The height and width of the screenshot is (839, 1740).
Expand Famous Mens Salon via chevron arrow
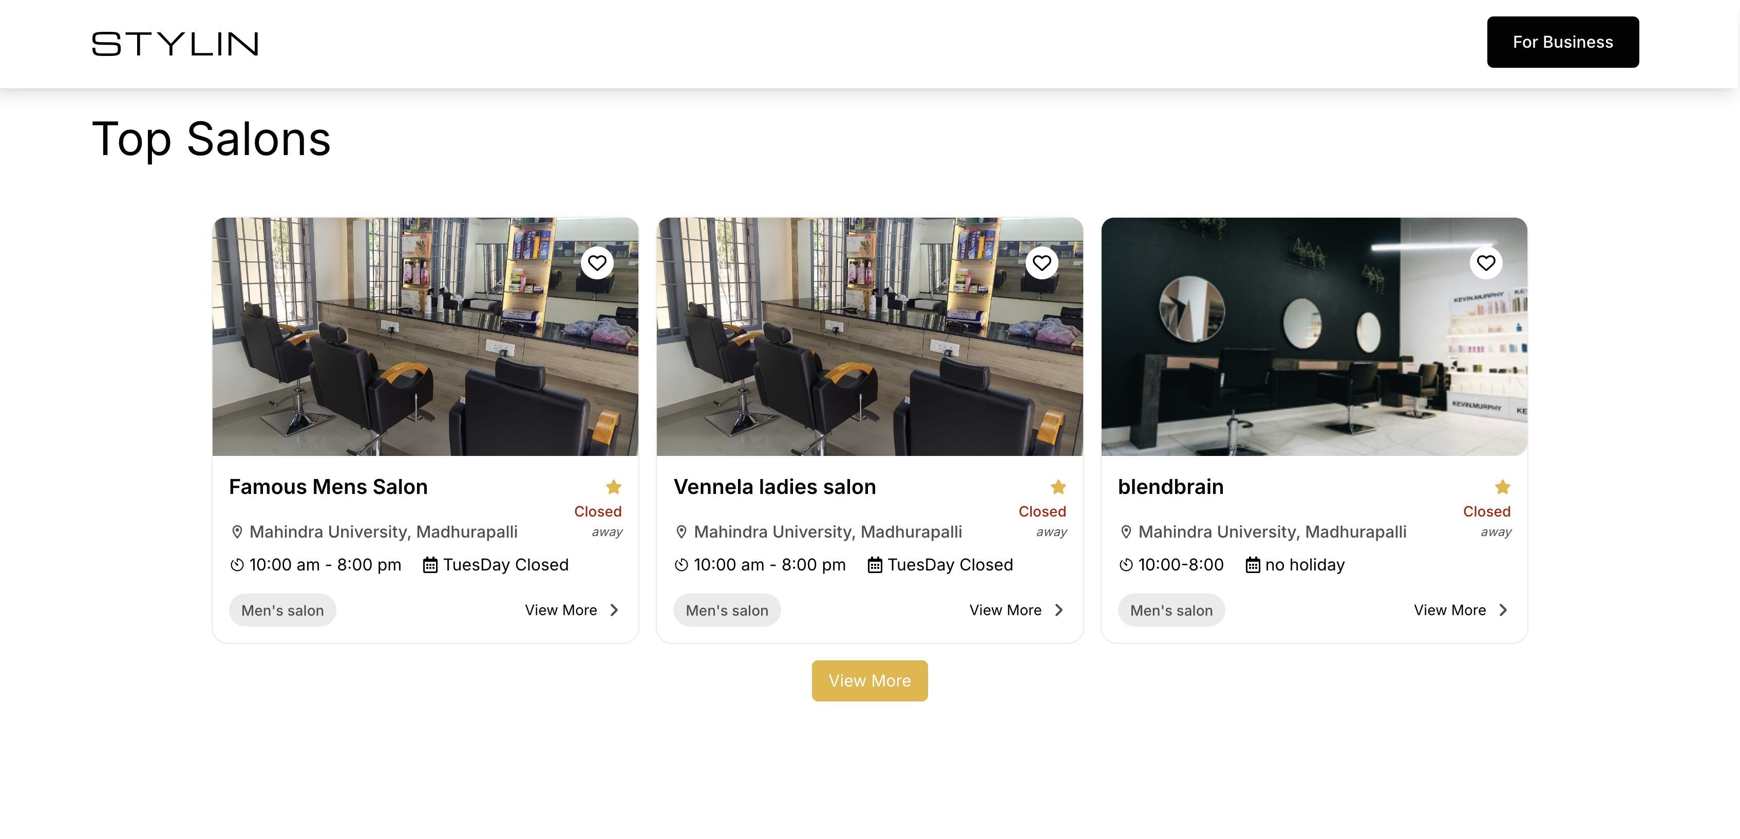(x=614, y=610)
